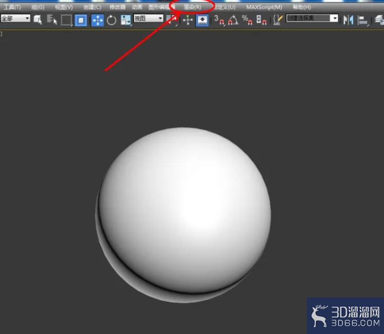384x334 pixels.
Task: Open the 自定义(U) menu
Action: click(x=224, y=7)
